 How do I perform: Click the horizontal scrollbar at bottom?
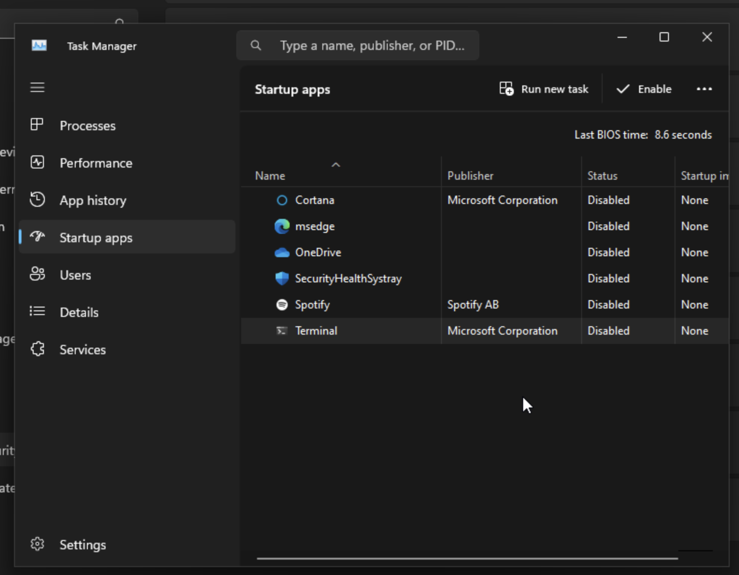tap(467, 558)
